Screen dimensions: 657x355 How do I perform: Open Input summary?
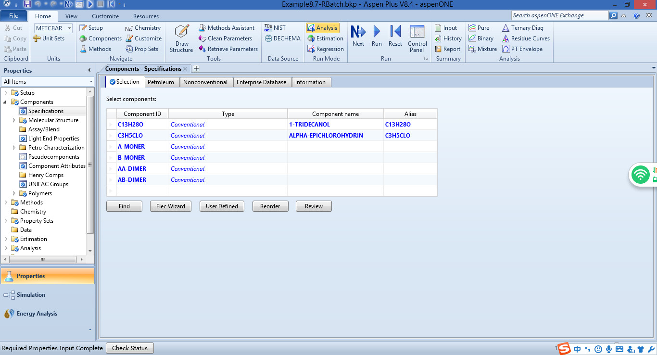(x=446, y=28)
